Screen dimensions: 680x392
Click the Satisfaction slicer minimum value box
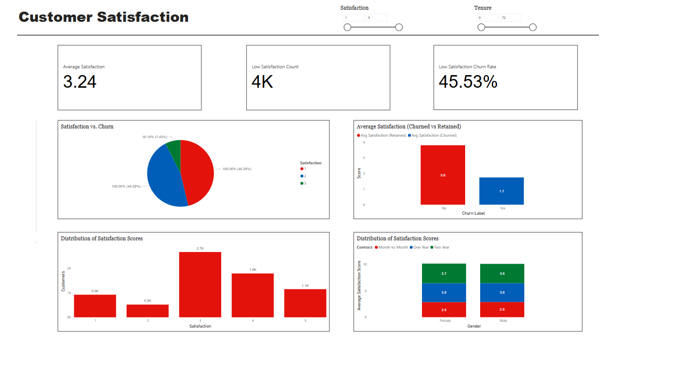[354, 17]
